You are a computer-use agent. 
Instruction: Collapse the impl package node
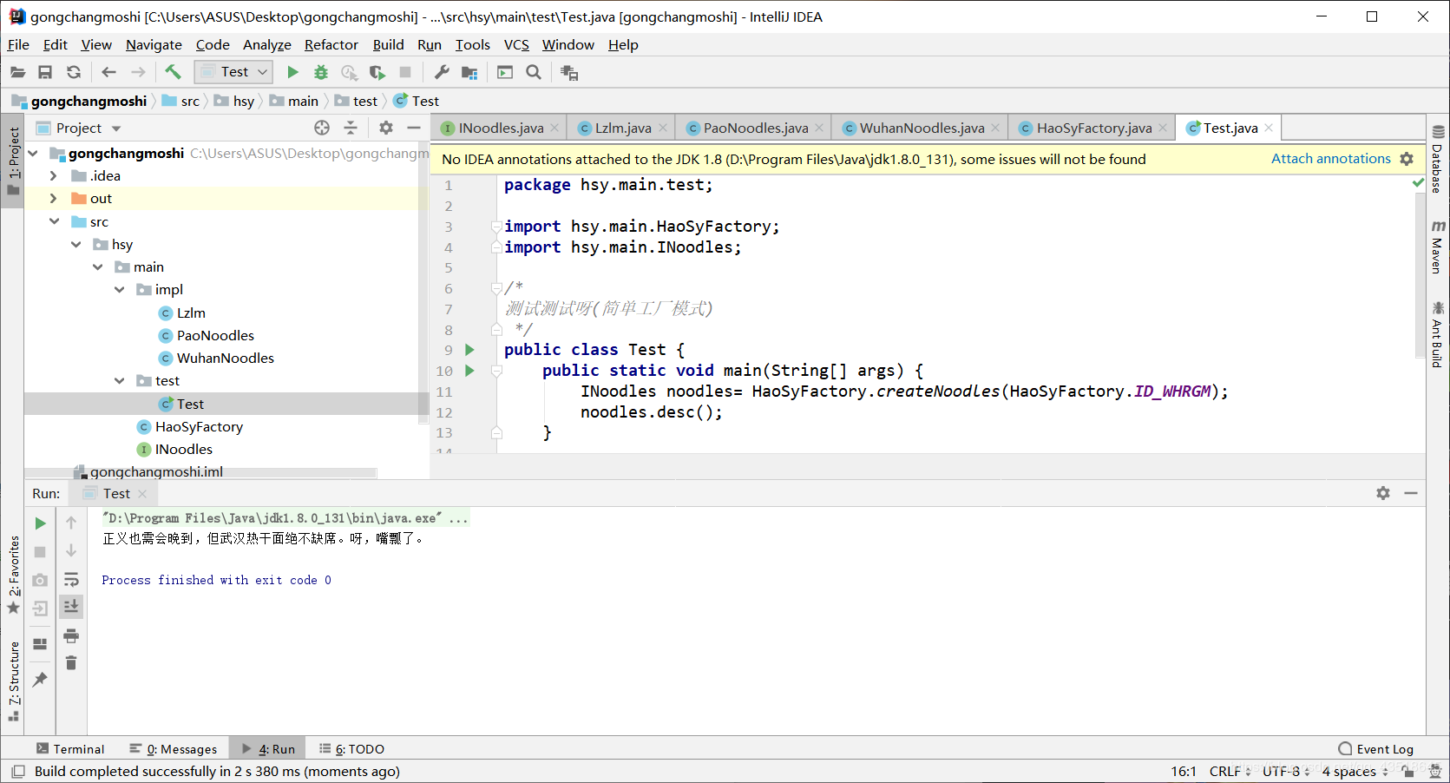pos(120,290)
